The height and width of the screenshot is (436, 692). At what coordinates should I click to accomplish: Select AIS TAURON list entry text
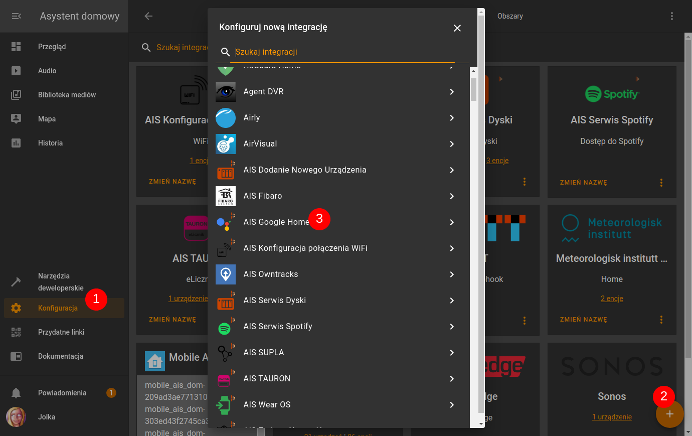(x=267, y=379)
